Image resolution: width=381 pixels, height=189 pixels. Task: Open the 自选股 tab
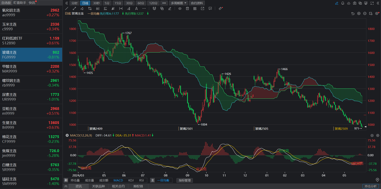pos(6,3)
